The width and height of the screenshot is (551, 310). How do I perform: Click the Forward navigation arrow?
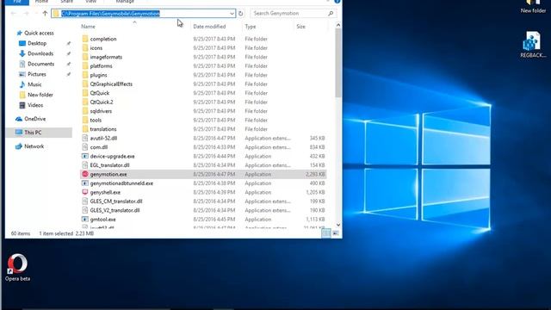coord(26,14)
